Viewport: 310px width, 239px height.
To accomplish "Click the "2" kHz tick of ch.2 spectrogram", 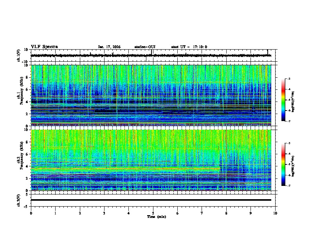I will (x=27, y=178).
